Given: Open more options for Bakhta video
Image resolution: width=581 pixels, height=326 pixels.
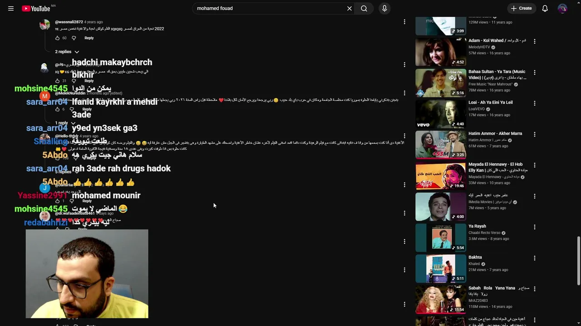Looking at the screenshot, I should pos(534,258).
